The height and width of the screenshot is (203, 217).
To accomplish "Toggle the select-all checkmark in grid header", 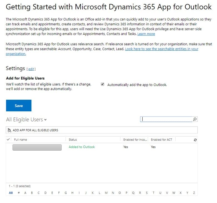I will point(8,140).
